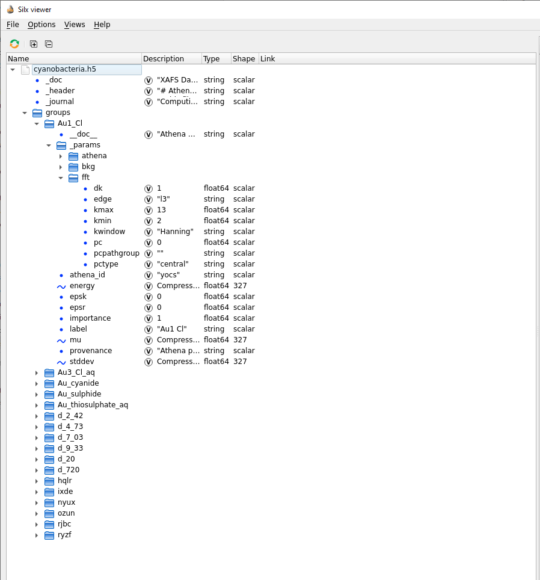Viewport: 540px width, 580px height.
Task: Collapse all nodes using the minus toolbar icon
Action: [x=48, y=43]
